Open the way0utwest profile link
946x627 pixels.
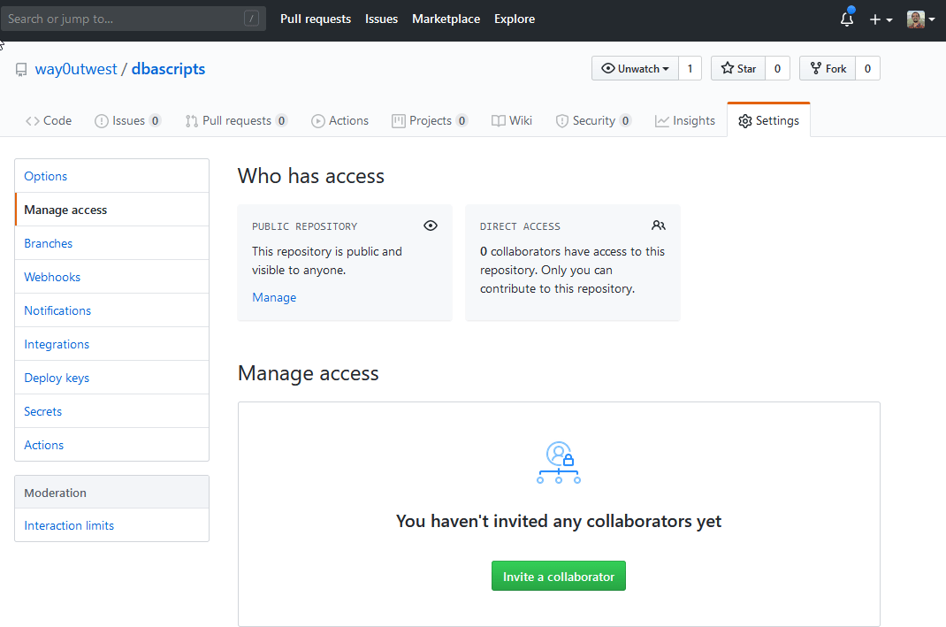tap(76, 69)
